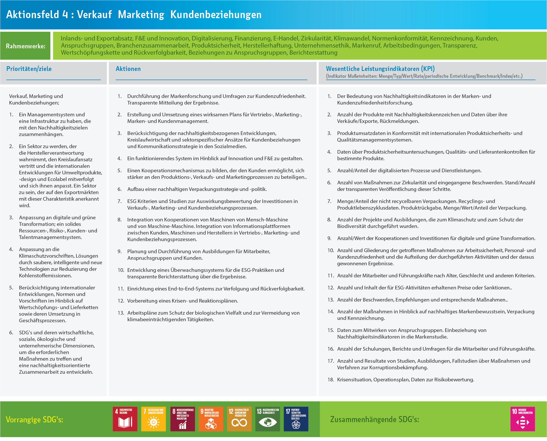Select KPI 15 Daten zum Mitwirken von Anspruchsgruppen
This screenshot has width=547, height=441.
click(407, 334)
